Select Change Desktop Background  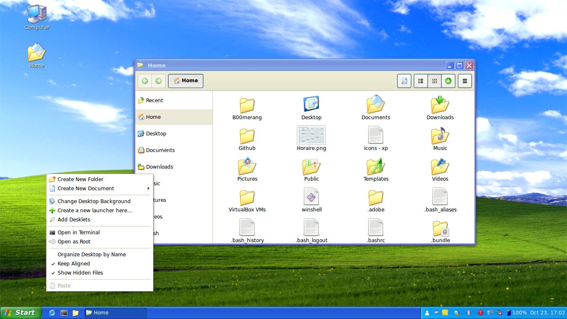click(94, 201)
